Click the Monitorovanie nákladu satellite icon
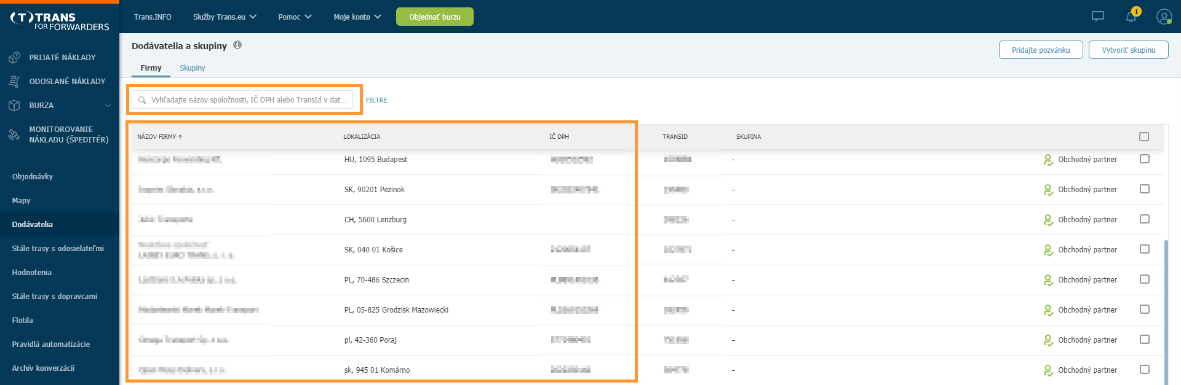The height and width of the screenshot is (385, 1181). (14, 134)
